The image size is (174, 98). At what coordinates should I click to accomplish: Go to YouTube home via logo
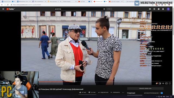tap(10, 9)
